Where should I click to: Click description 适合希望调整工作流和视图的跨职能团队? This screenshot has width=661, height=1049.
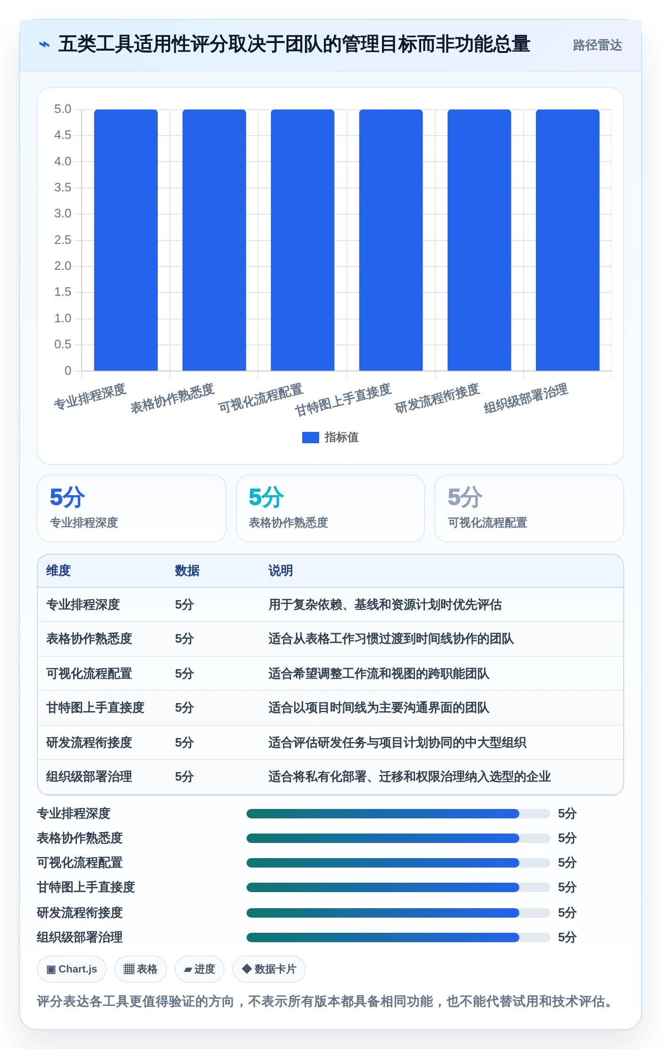pos(379,674)
